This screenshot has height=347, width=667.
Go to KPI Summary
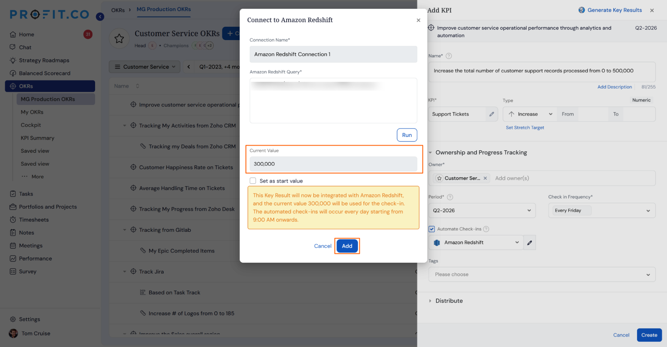pos(37,138)
